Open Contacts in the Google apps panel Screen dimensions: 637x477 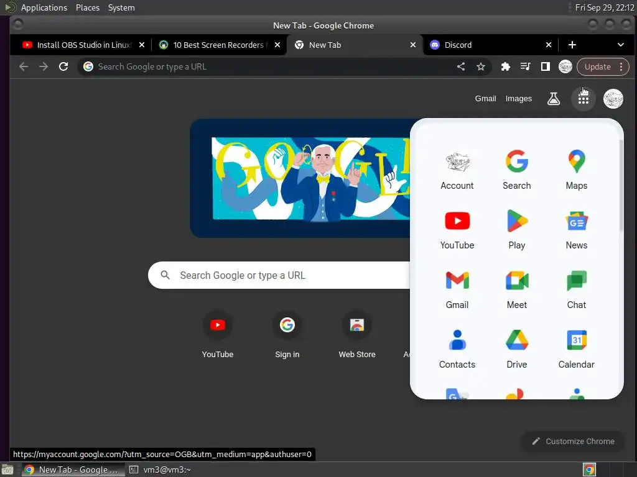tap(457, 350)
